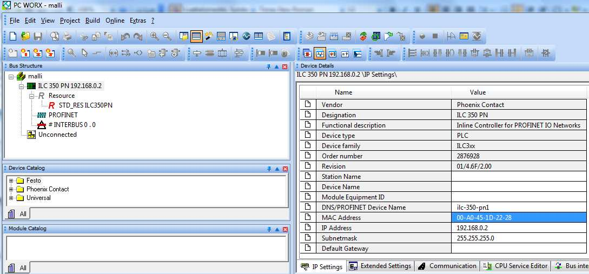Viewport: 589px width, 274px height.
Task: Open the Build menu
Action: [92, 21]
